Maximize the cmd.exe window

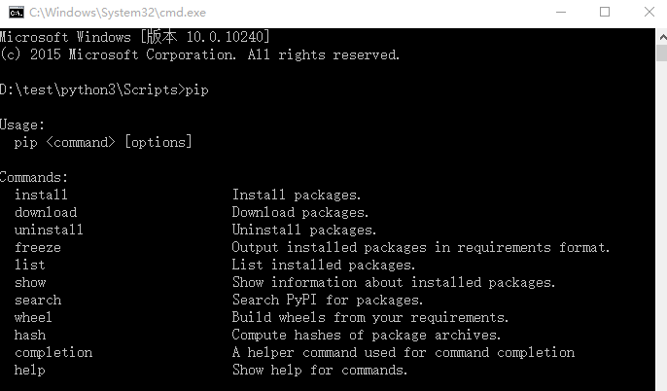point(605,12)
